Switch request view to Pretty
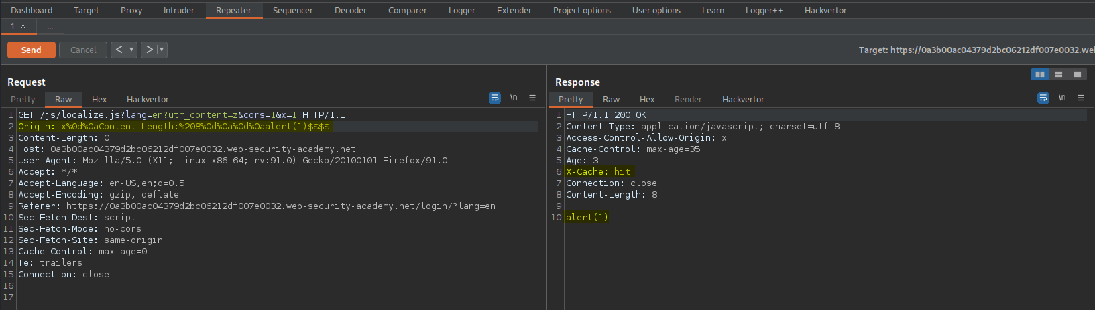Viewport: 1095px width, 310px height. click(x=23, y=99)
